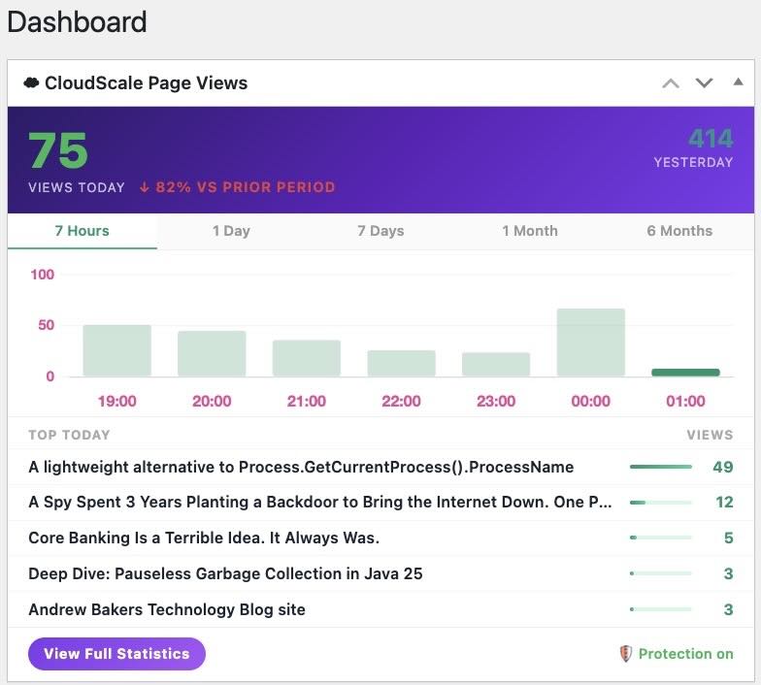Click the 19:00 bar in the chart
This screenshot has height=685, width=761.
116,350
